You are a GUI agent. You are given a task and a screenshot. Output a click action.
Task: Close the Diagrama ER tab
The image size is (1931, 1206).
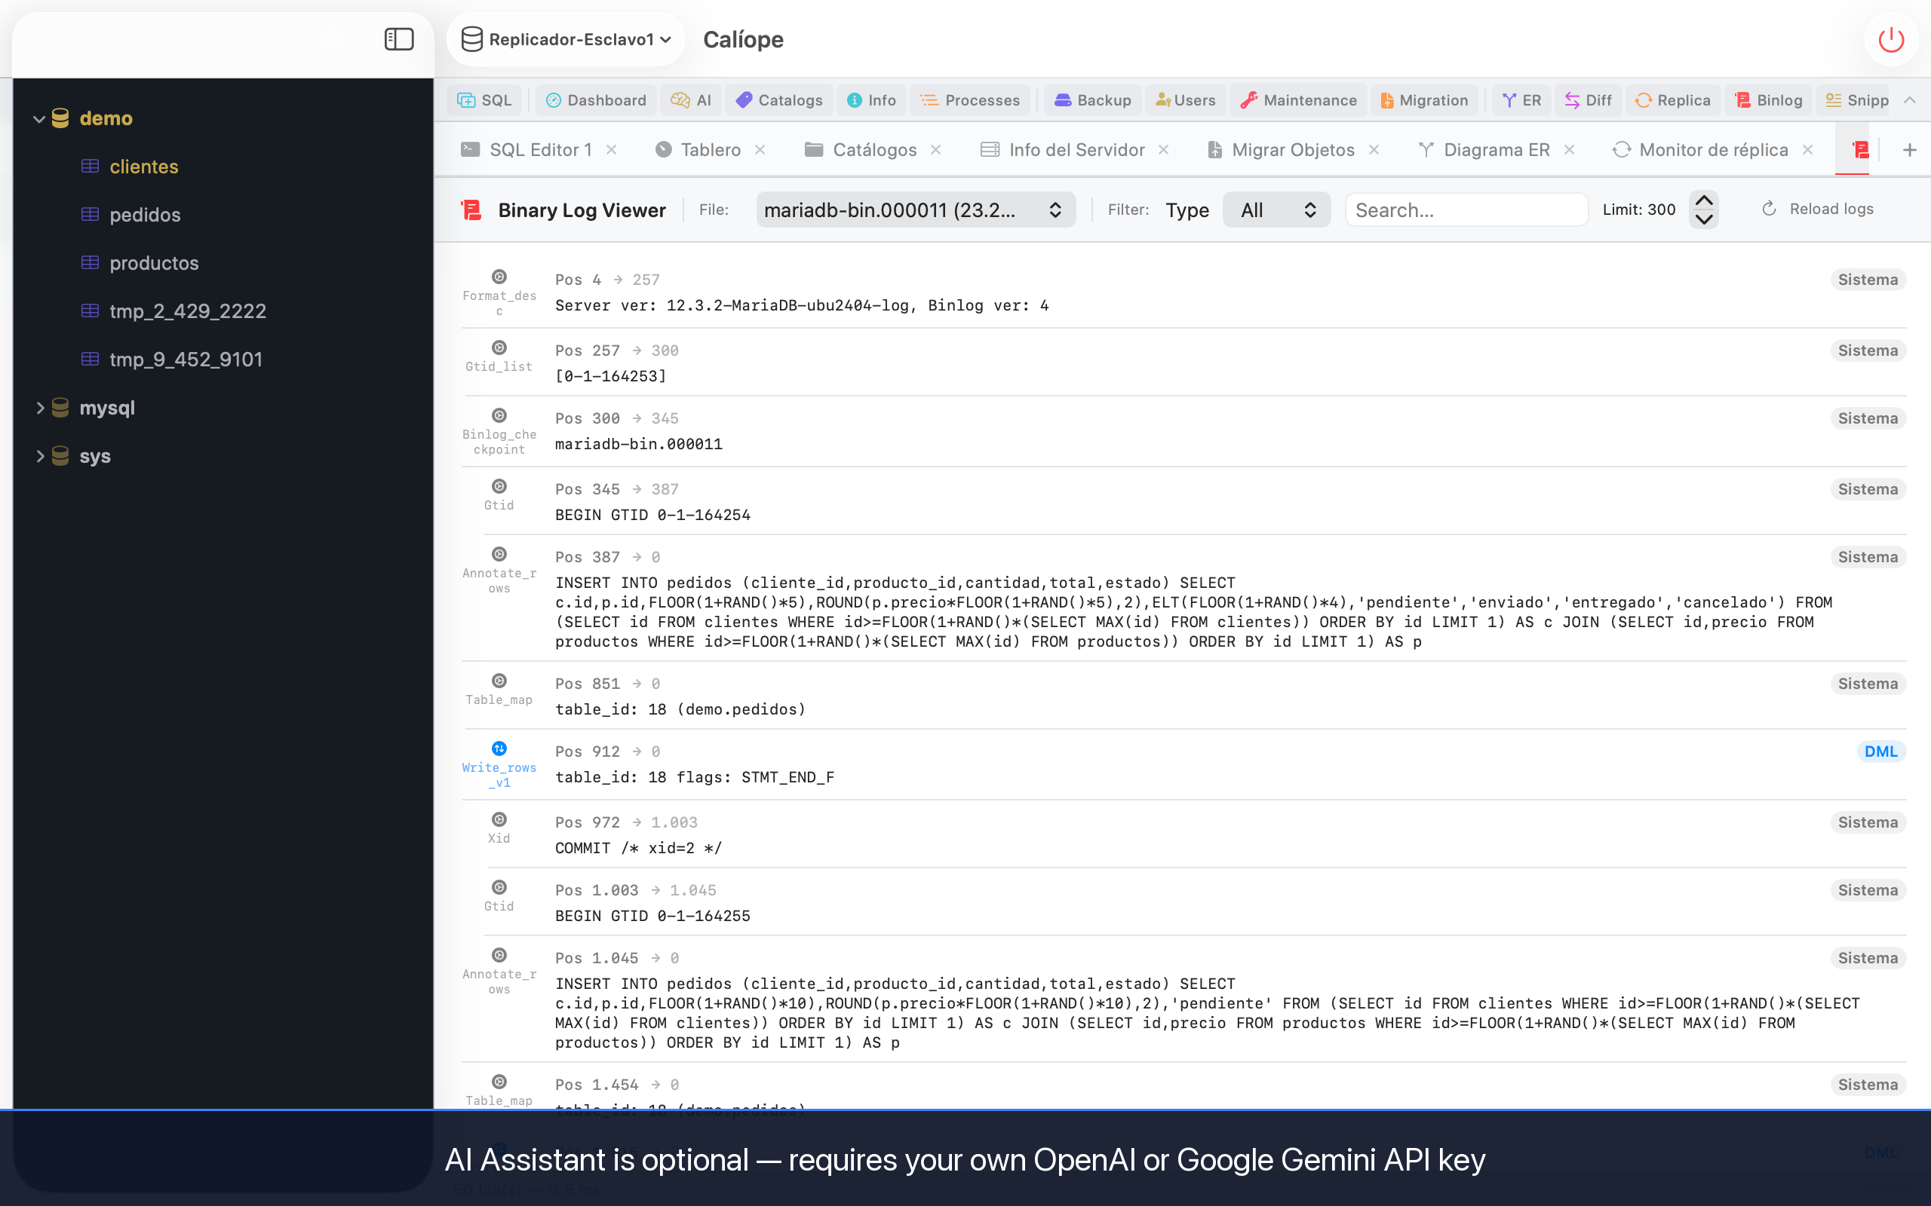tap(1570, 150)
